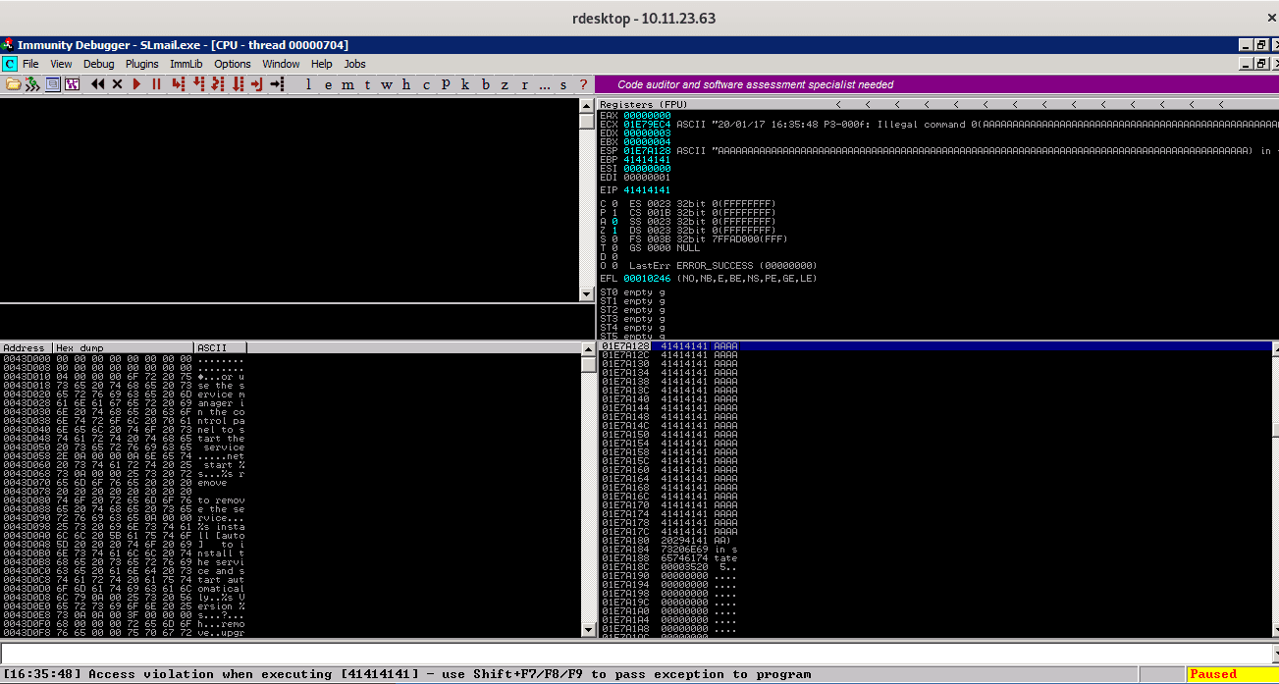Select stack row 01E7A188 with value 65746174
Screen dimensions: 1279x684
[935, 558]
